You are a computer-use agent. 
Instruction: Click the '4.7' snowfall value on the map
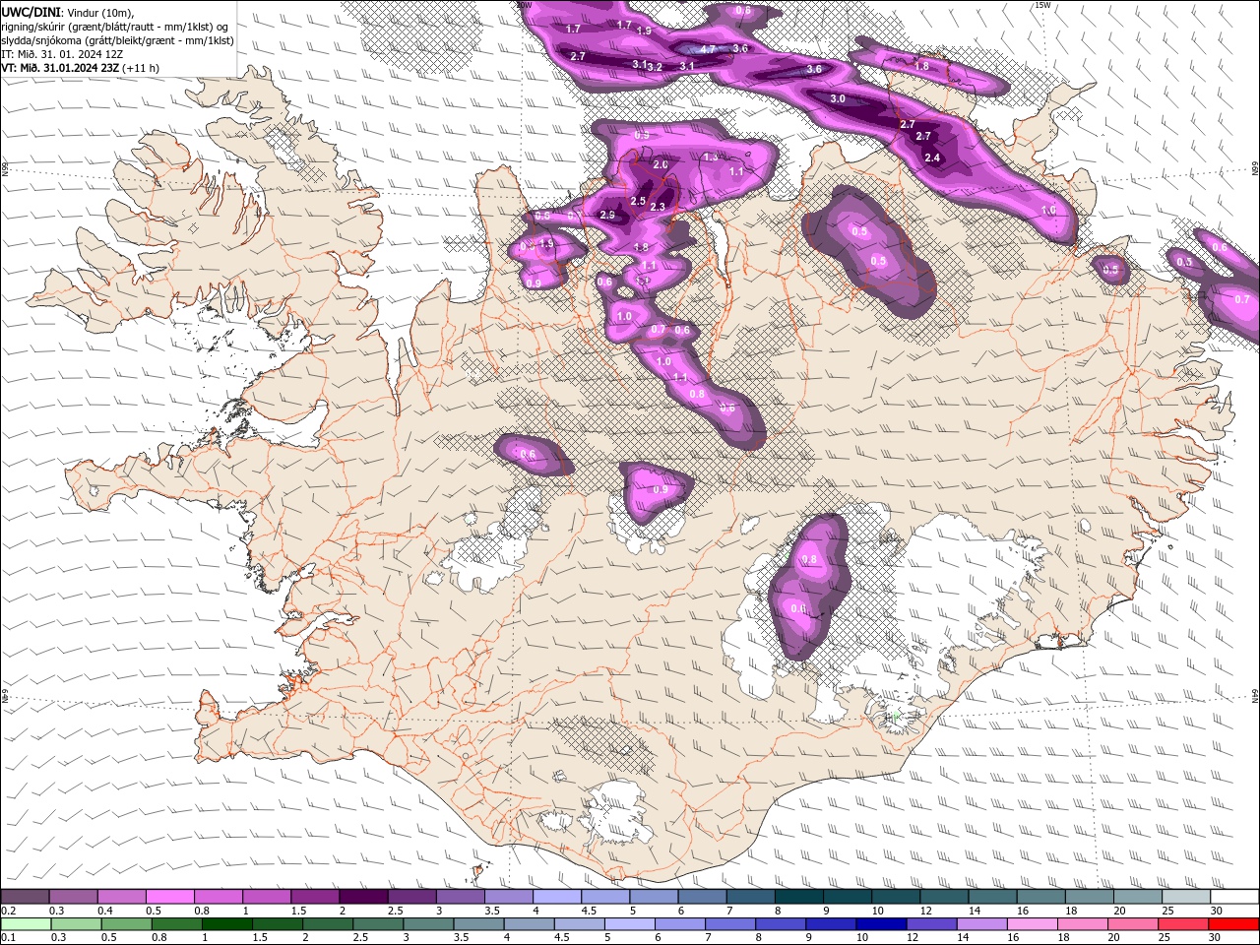(x=708, y=48)
